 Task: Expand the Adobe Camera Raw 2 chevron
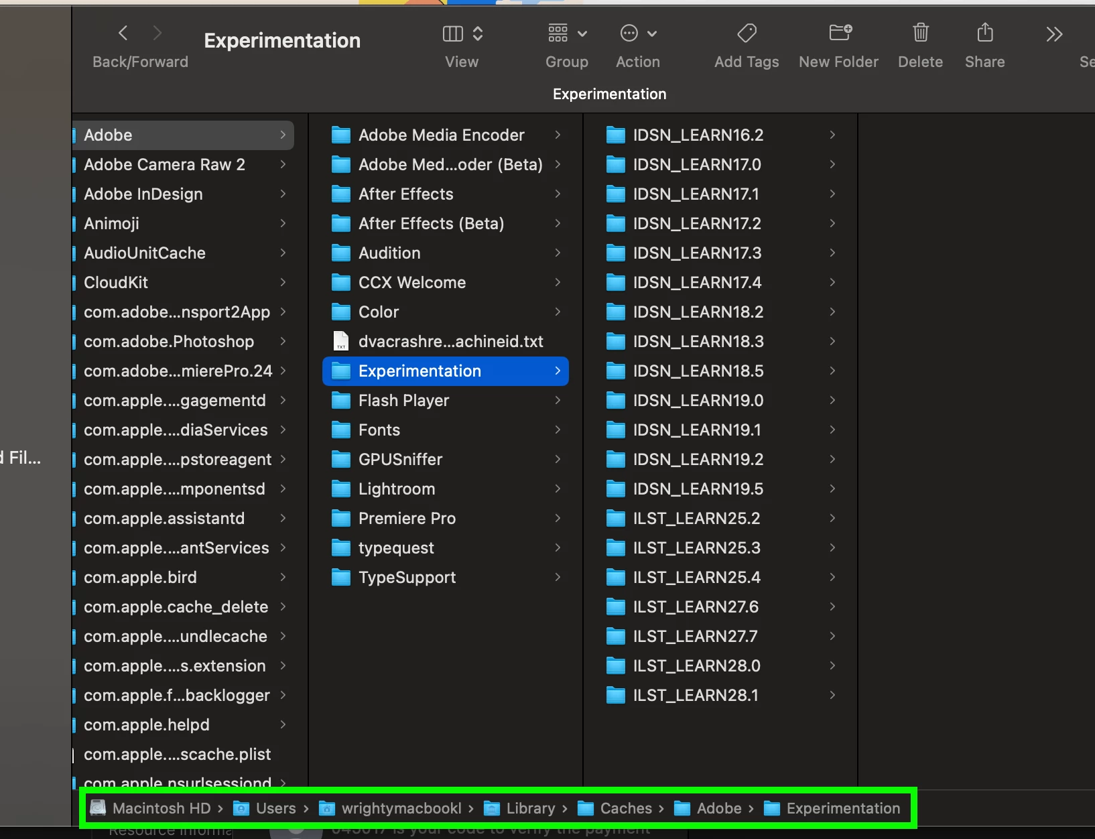(283, 165)
